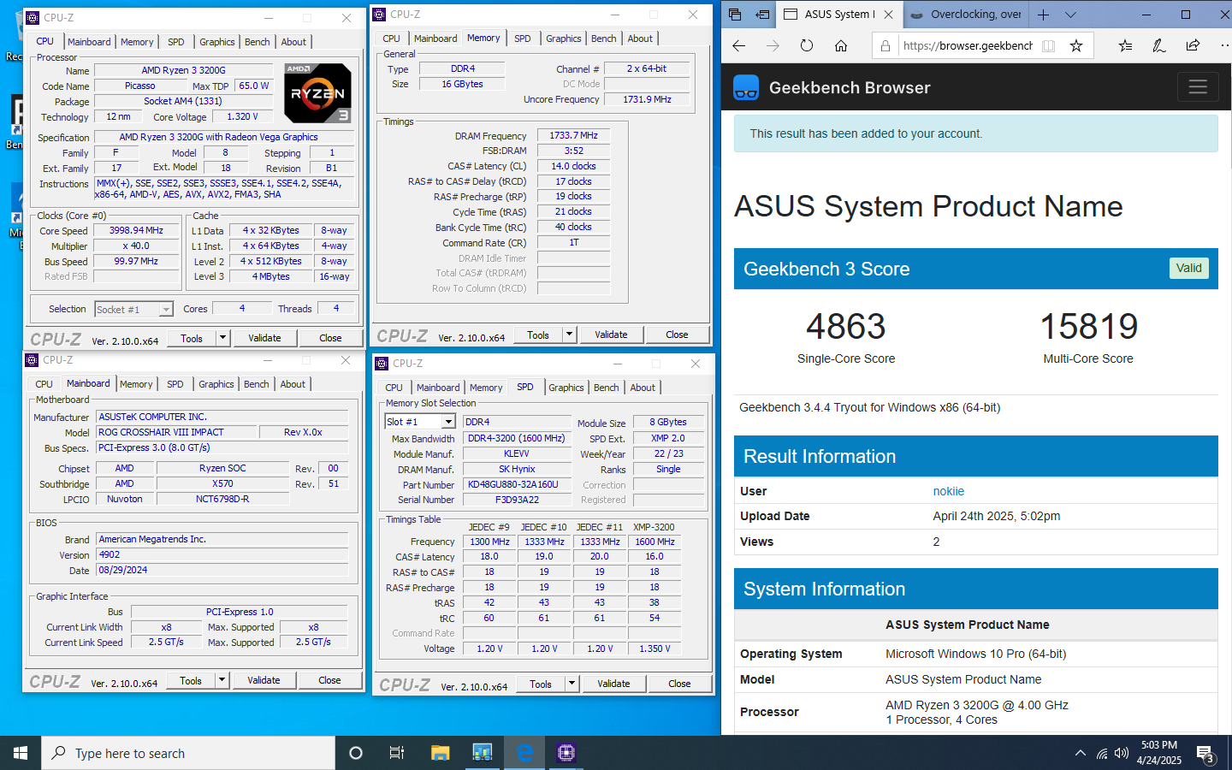This screenshot has height=770, width=1232.
Task: Open the Geekbench hamburger menu
Action: click(1198, 86)
